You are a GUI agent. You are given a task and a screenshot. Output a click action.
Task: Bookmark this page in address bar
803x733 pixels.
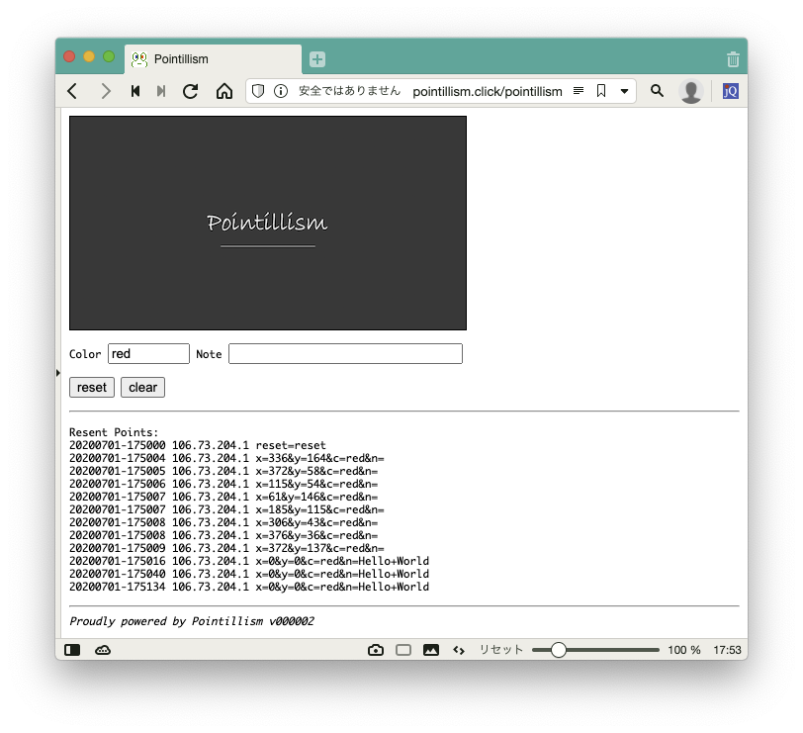[601, 91]
